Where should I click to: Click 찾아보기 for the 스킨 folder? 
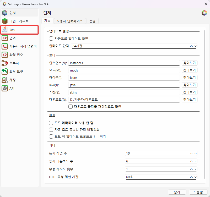(x=190, y=92)
